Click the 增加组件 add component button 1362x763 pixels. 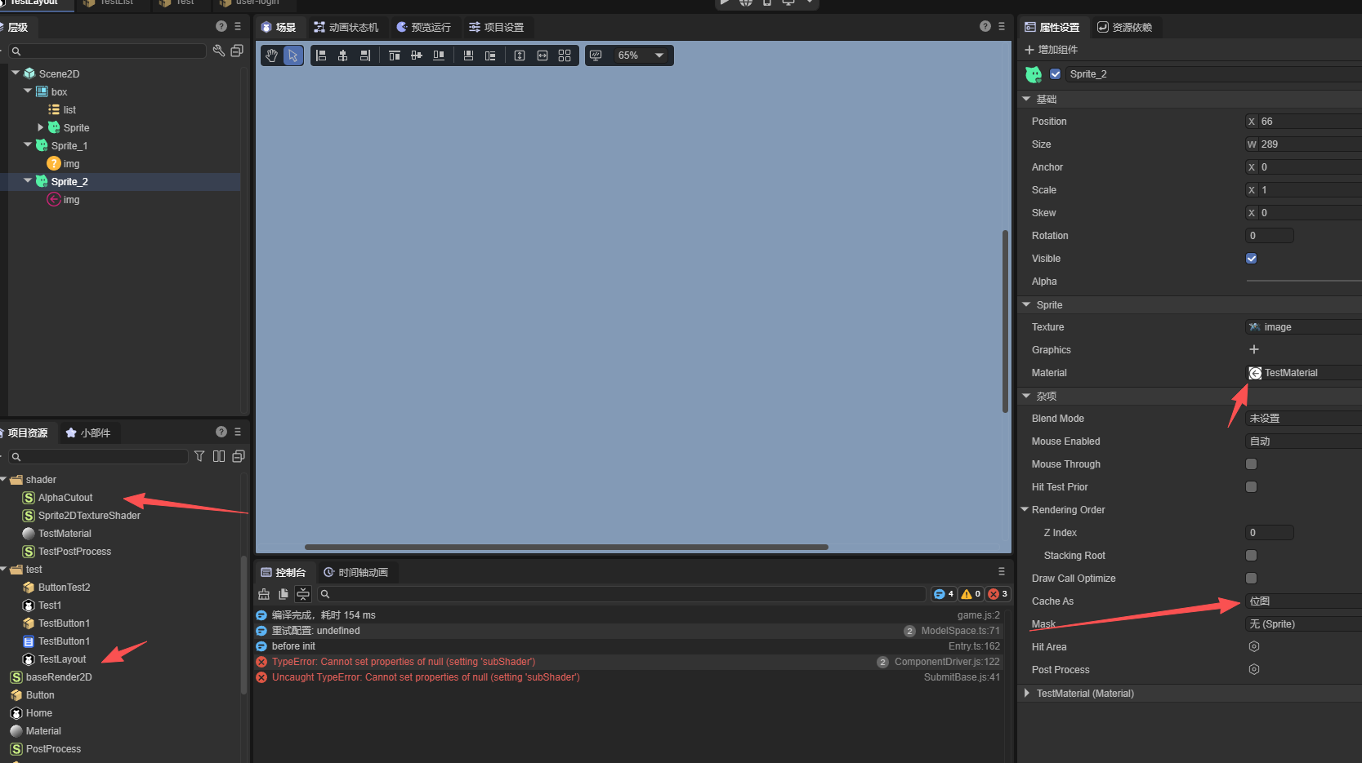(x=1052, y=50)
